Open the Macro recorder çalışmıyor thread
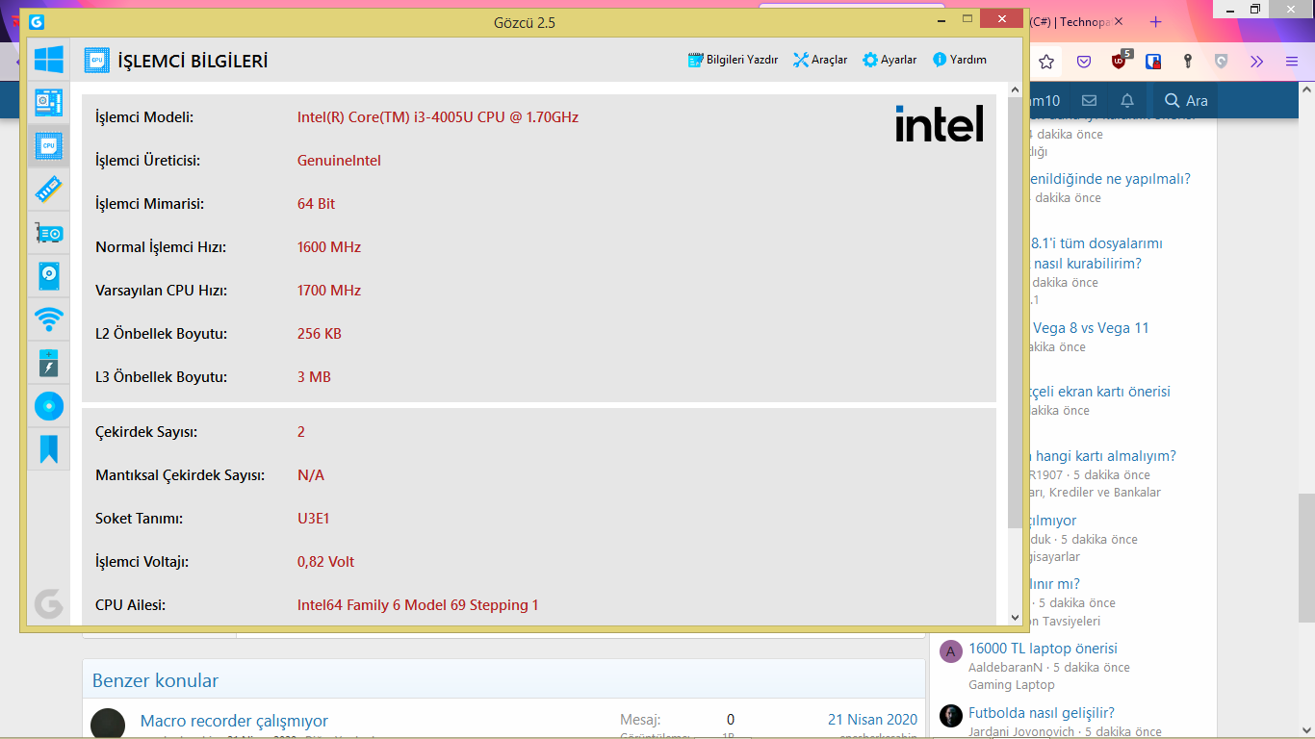1315x739 pixels. coord(234,721)
